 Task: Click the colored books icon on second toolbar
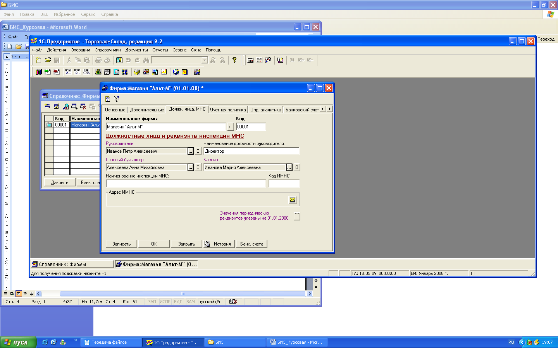click(39, 72)
